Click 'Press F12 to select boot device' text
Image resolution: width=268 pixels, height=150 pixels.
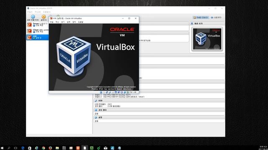[x=112, y=89]
